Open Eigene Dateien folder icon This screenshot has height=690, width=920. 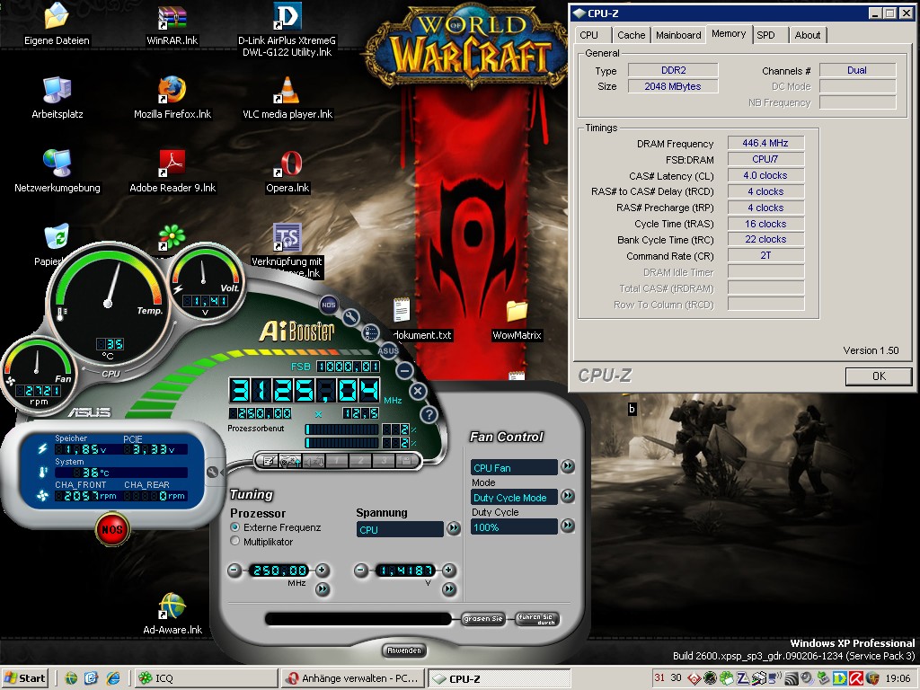click(57, 24)
